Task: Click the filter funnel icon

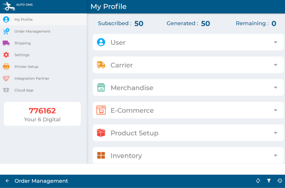Action: 269,181
